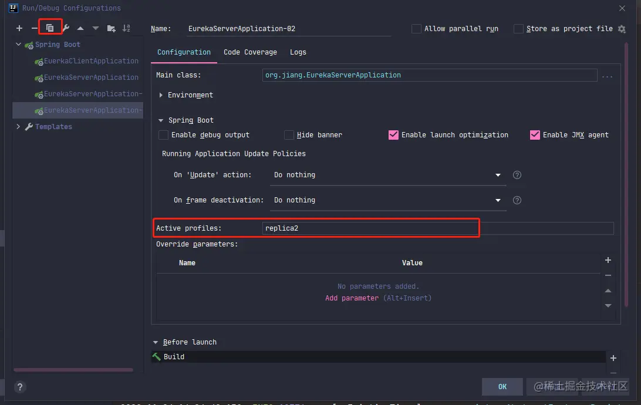641x405 pixels.
Task: Move override parameter down
Action: [x=608, y=306]
